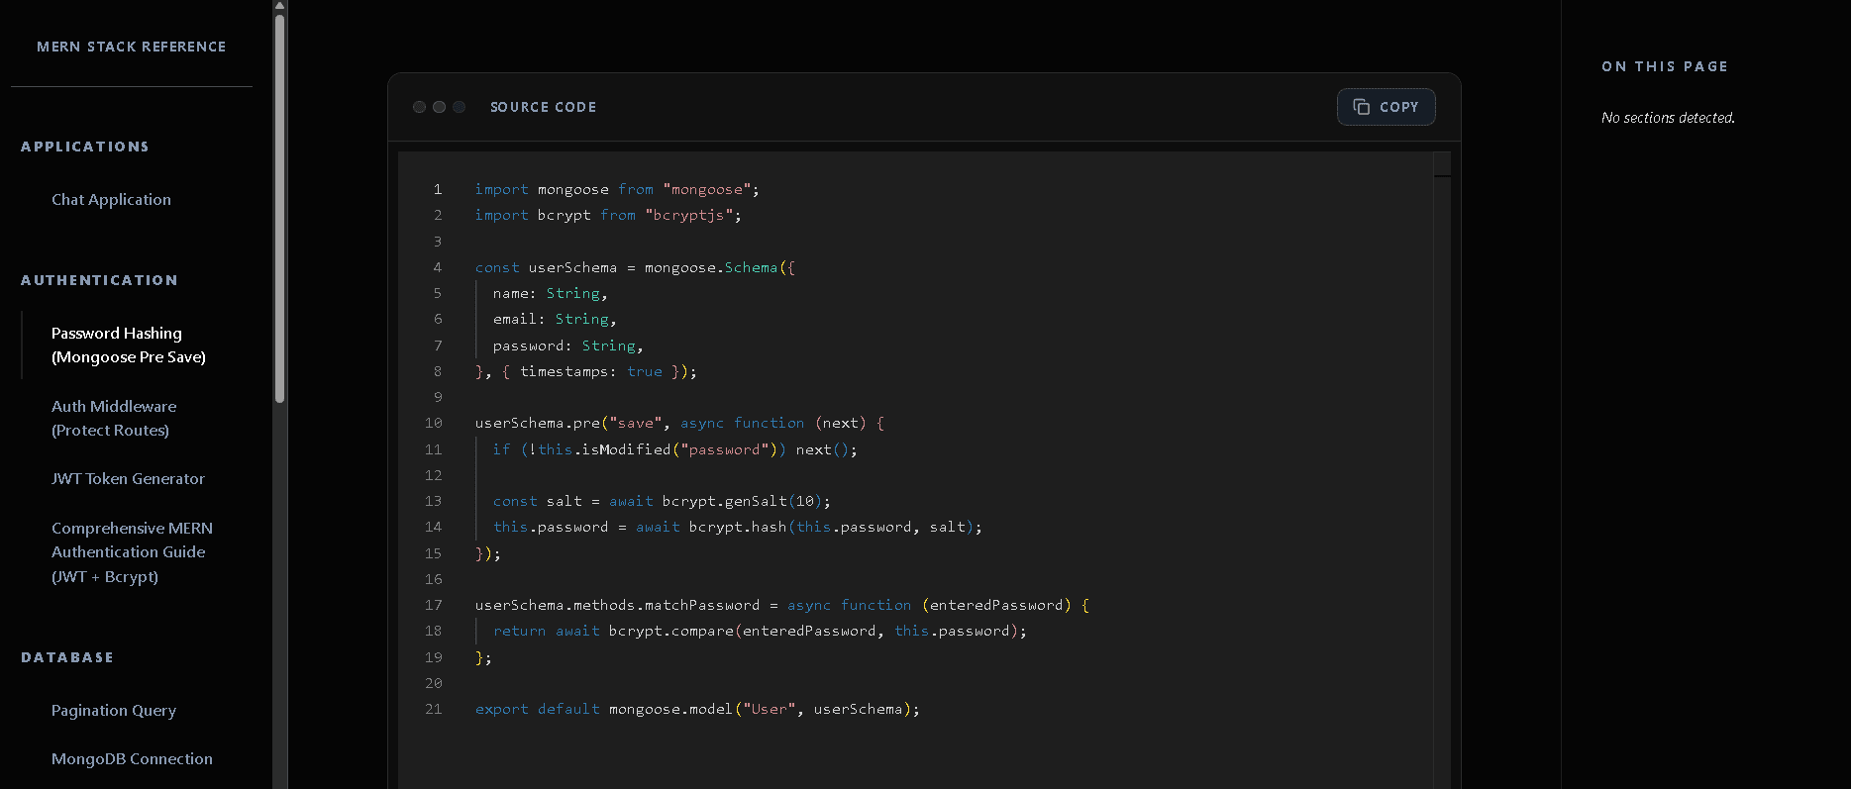Image resolution: width=1851 pixels, height=789 pixels.
Task: Click line number 20 in gutter
Action: [434, 683]
